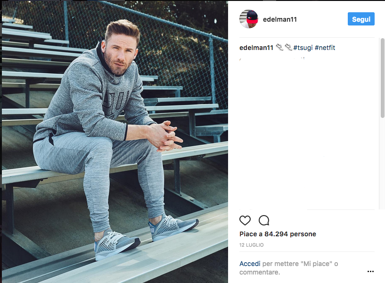The image size is (385, 283).
Task: Like the post with the heart icon
Action: coord(245,220)
